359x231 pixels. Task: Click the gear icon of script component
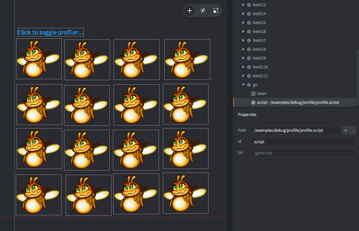coord(253,103)
